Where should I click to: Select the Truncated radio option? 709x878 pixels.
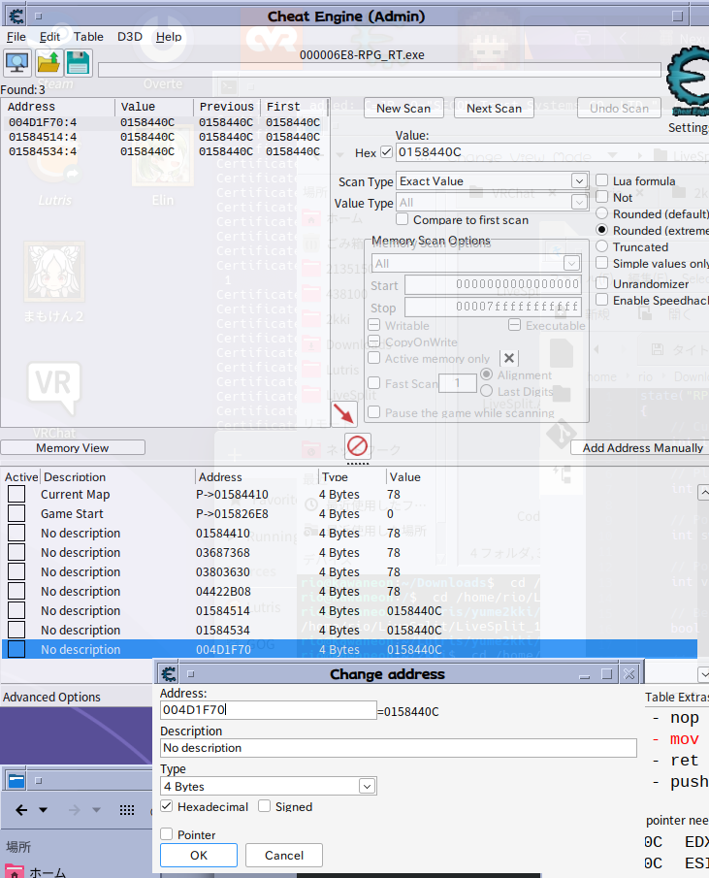(x=602, y=246)
